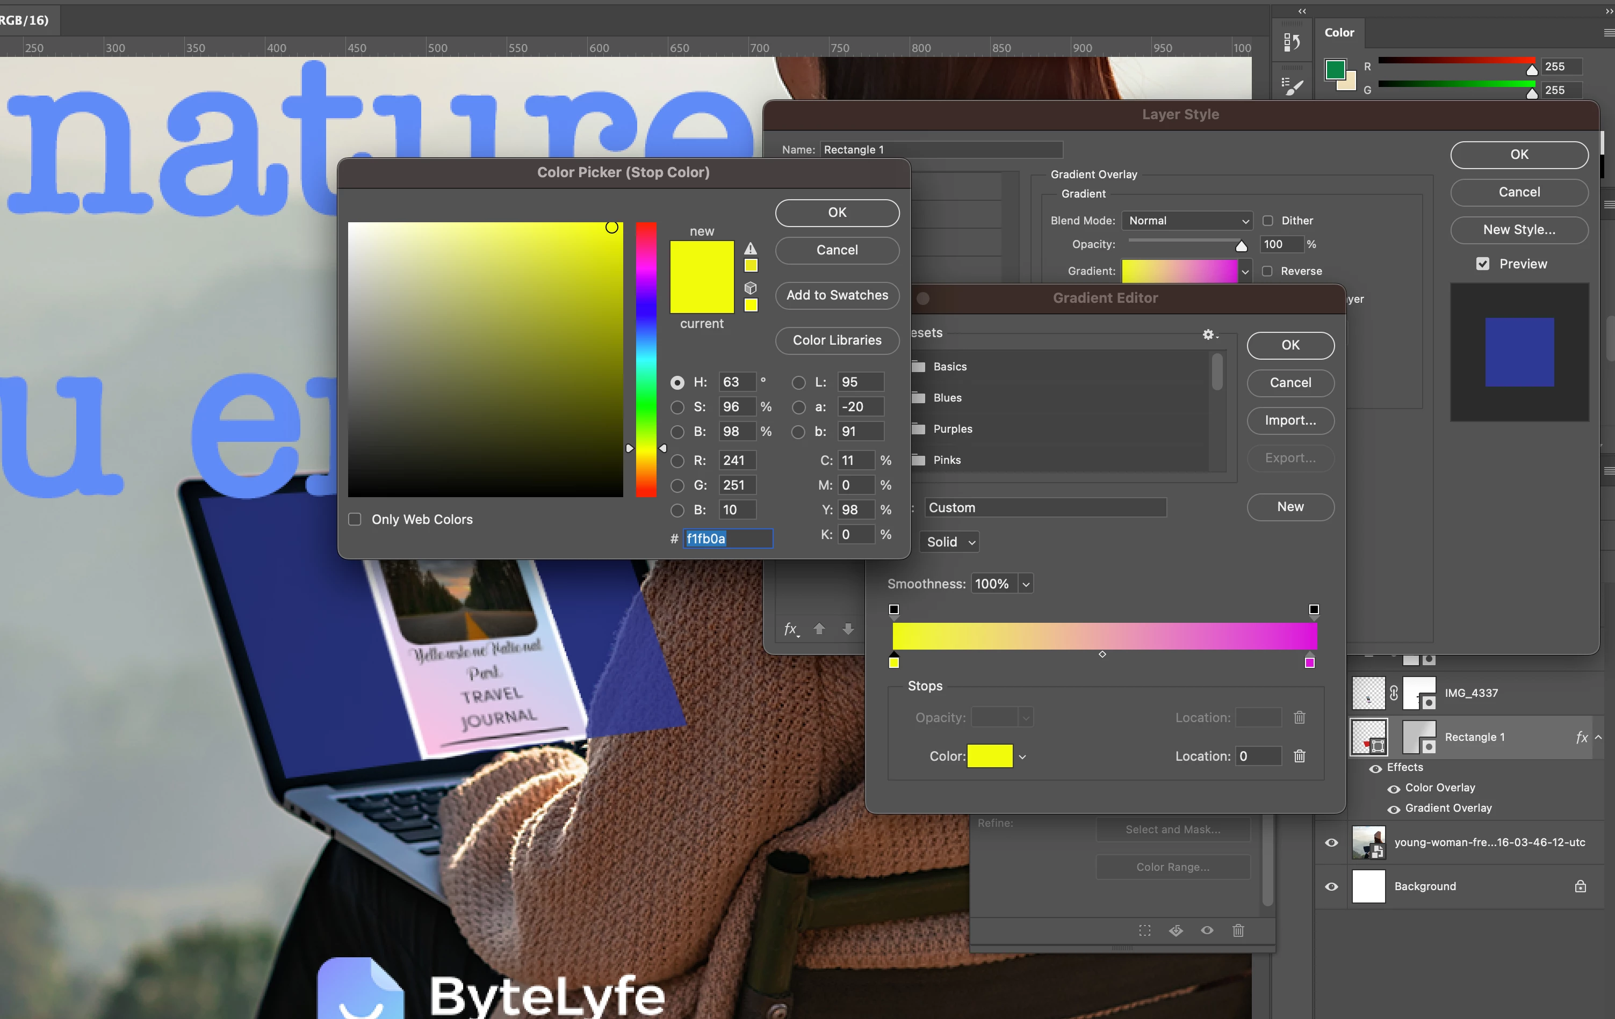
Task: Click the fx icon in Layer Style
Action: [791, 629]
